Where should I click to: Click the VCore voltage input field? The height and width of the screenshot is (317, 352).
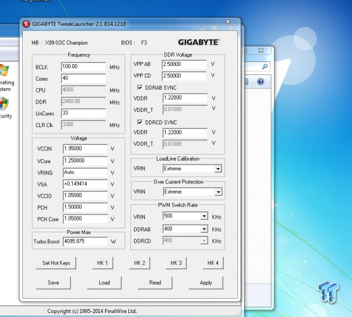tap(85, 161)
